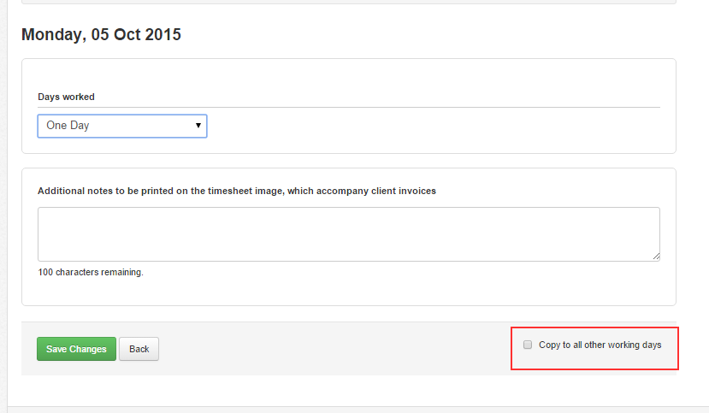Click the panel edge above the date heading
709x413 pixels.
point(349,3)
